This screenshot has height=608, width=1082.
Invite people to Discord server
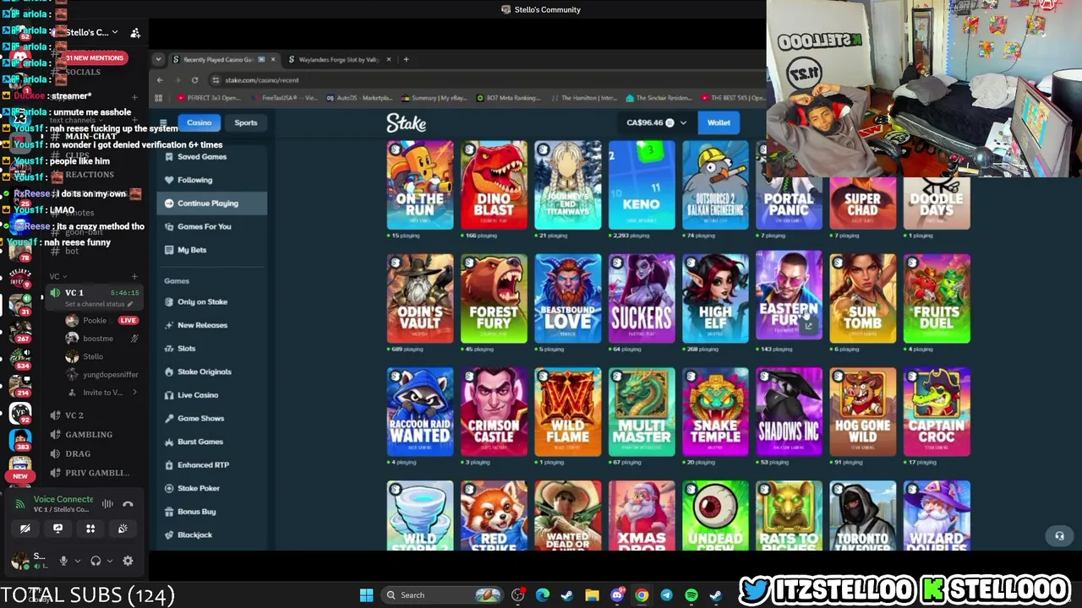pos(135,33)
